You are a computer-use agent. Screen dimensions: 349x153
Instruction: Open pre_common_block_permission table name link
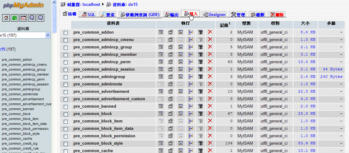click(x=104, y=136)
